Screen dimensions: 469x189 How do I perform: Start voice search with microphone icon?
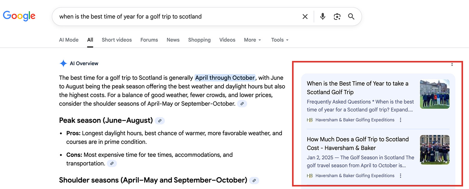323,17
